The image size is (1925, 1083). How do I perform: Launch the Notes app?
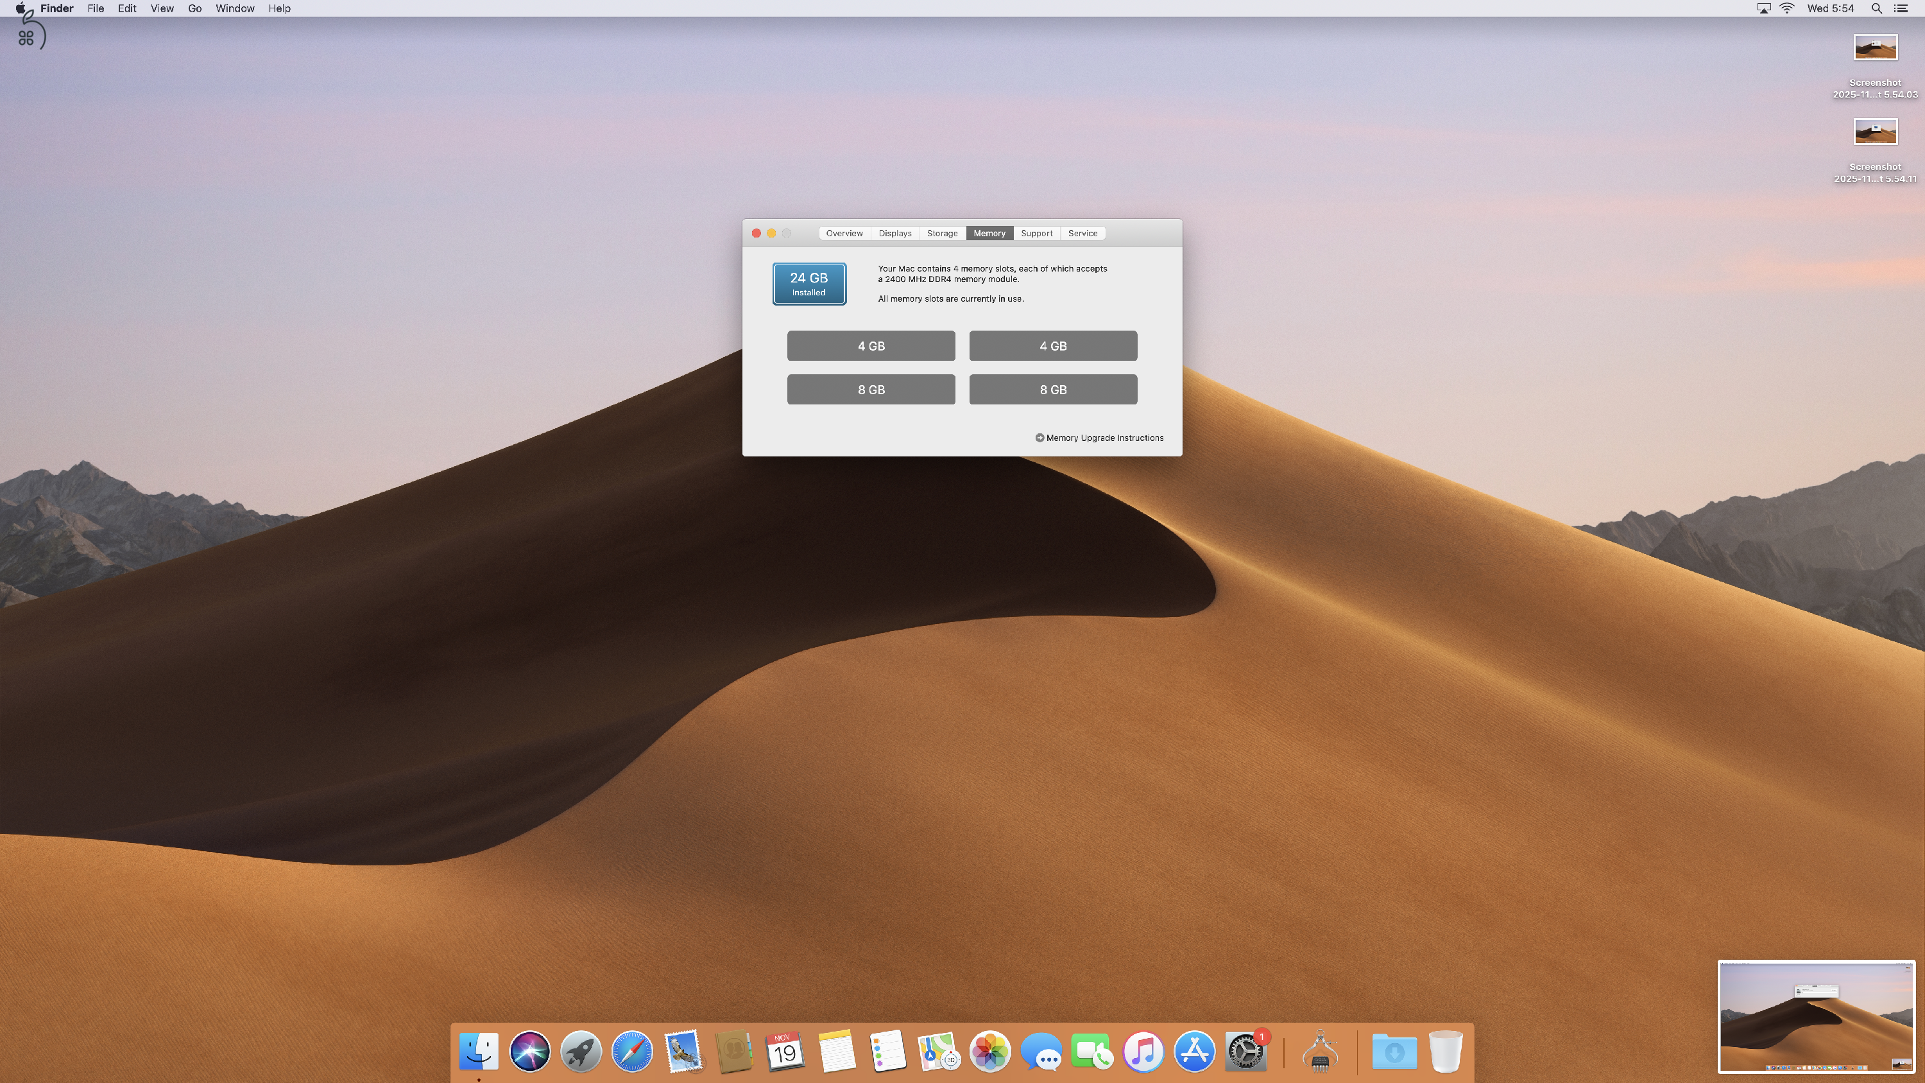pos(836,1050)
